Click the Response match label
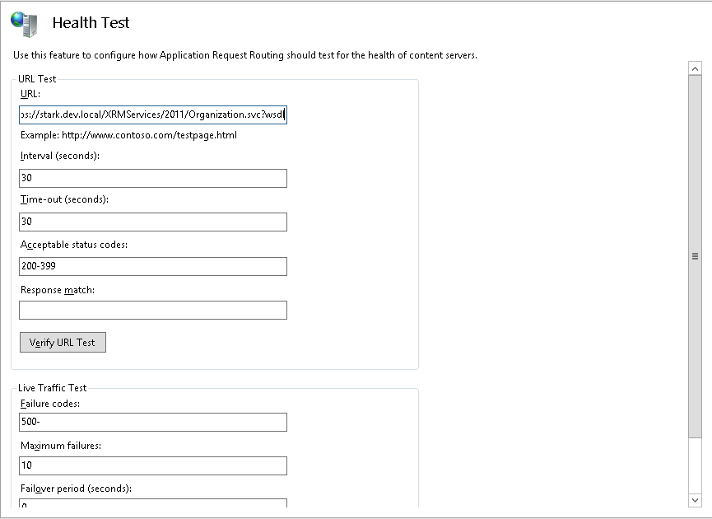This screenshot has width=712, height=519. (58, 290)
